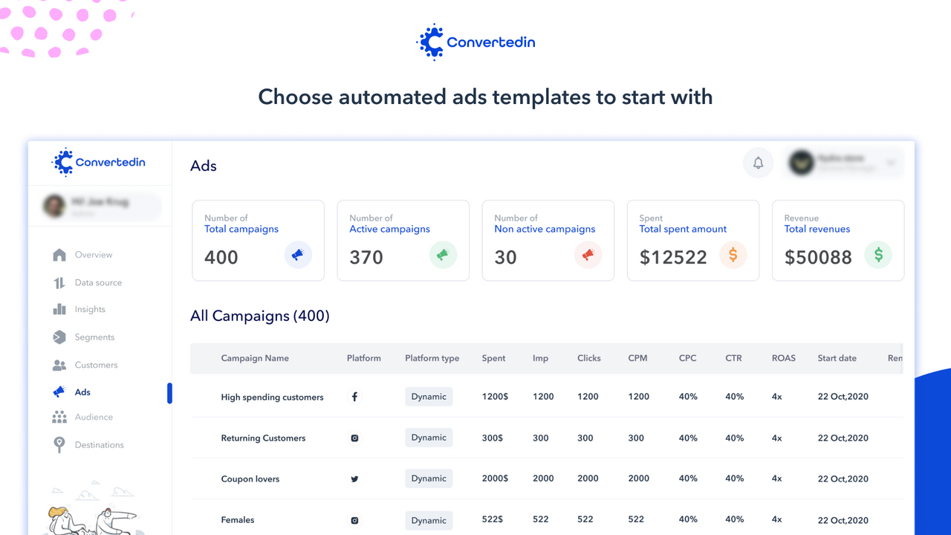This screenshot has width=951, height=535.
Task: Click the "$12522" total spent figure
Action: click(673, 257)
